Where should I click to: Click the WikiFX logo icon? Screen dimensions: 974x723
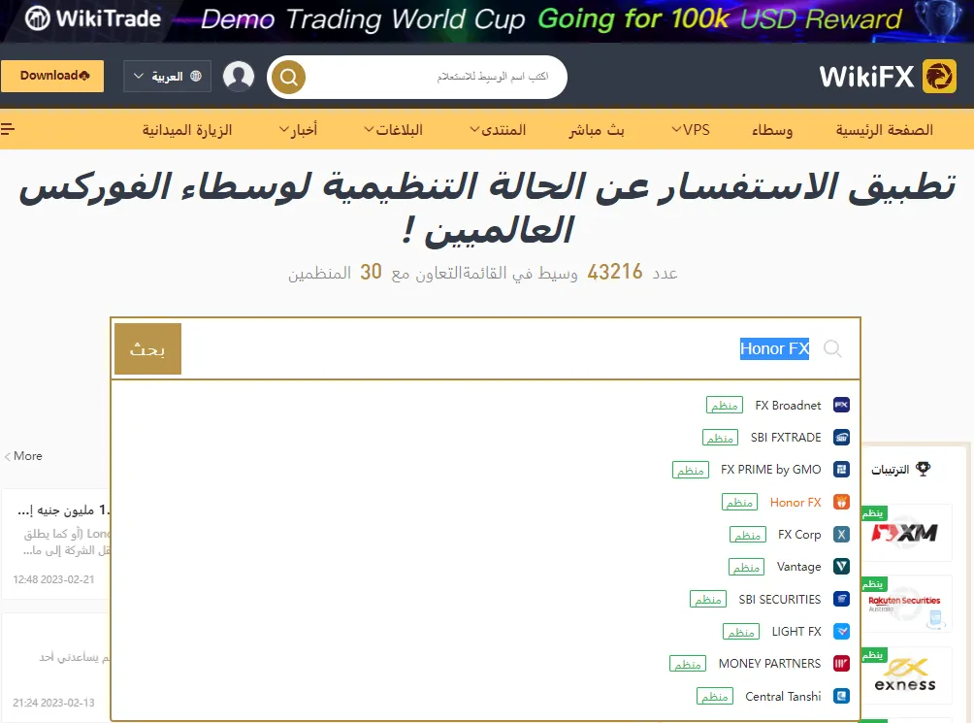939,77
